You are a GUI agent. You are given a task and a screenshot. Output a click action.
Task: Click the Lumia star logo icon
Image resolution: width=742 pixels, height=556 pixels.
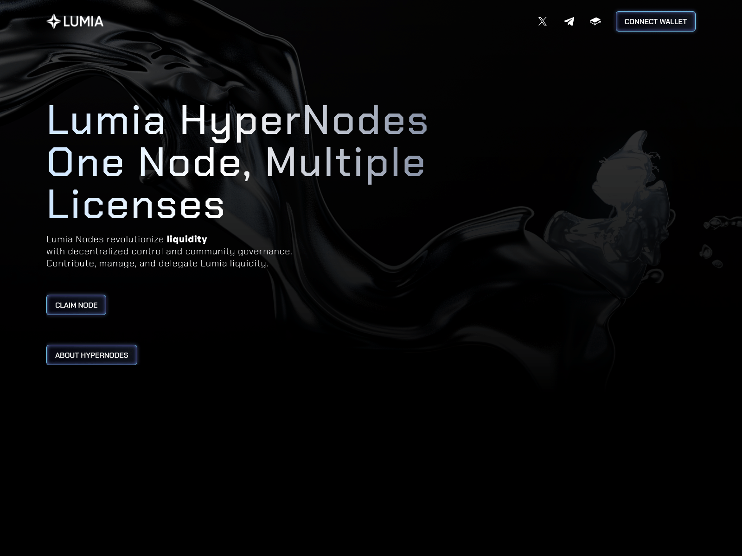[54, 21]
